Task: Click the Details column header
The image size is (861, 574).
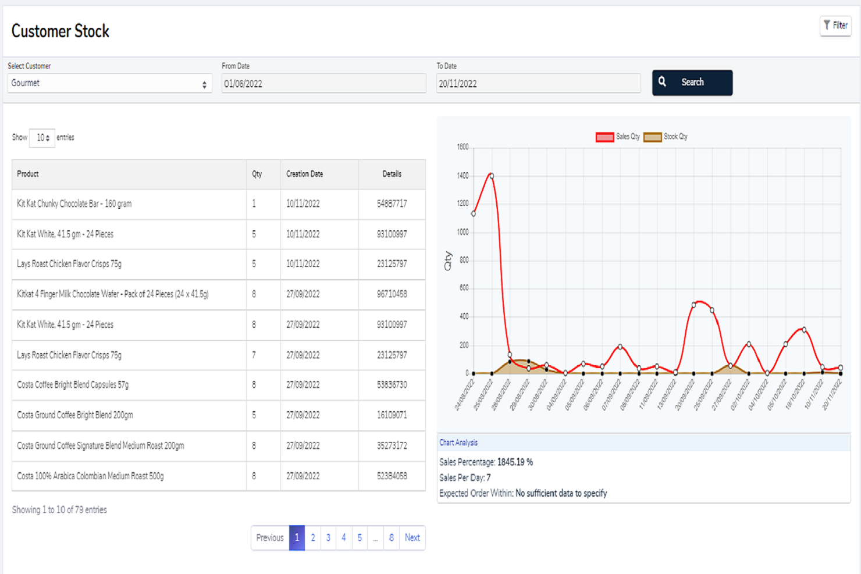Action: coord(392,174)
